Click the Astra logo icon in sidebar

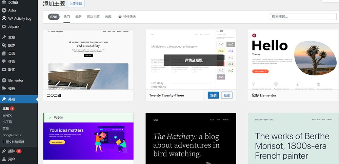4,10
